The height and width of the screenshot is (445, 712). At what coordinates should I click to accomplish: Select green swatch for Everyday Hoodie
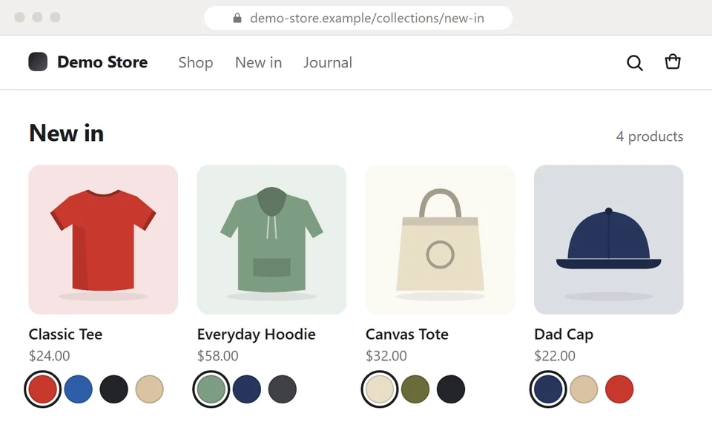coord(211,389)
